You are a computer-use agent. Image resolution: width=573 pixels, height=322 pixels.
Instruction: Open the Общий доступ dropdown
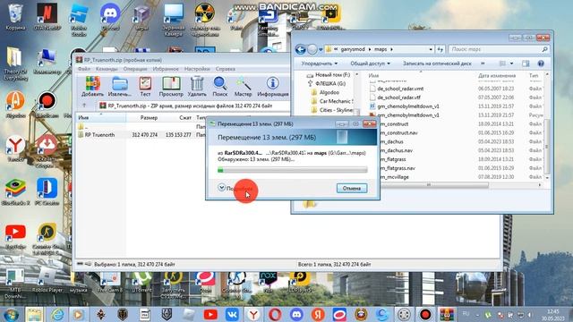coord(370,64)
